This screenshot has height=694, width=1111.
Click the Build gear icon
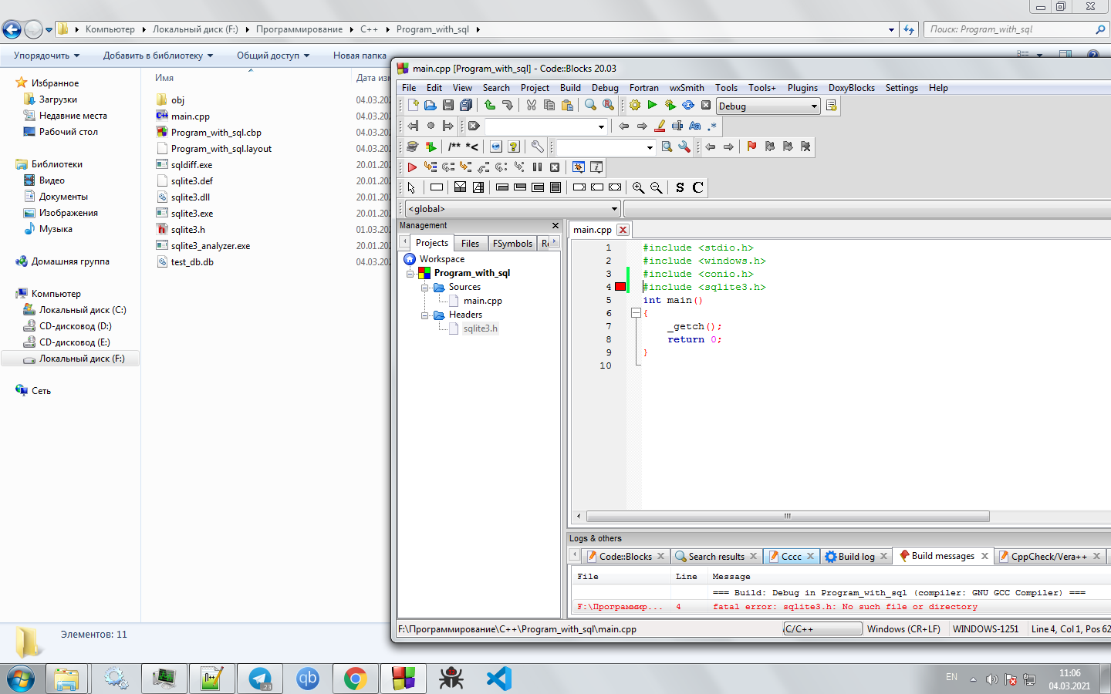635,106
